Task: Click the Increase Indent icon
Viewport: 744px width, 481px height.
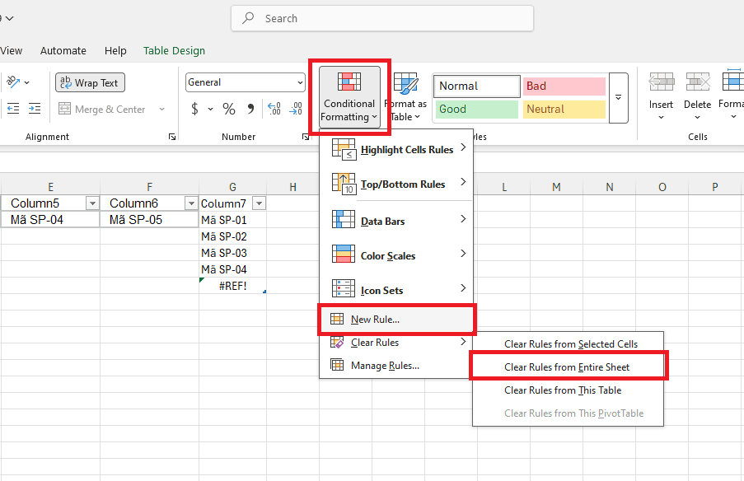Action: coord(35,109)
